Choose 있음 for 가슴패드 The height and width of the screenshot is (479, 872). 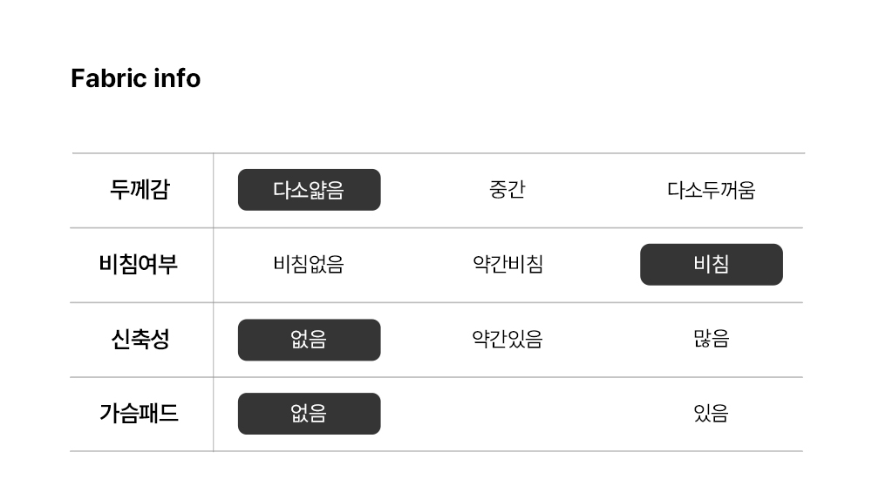(x=711, y=414)
